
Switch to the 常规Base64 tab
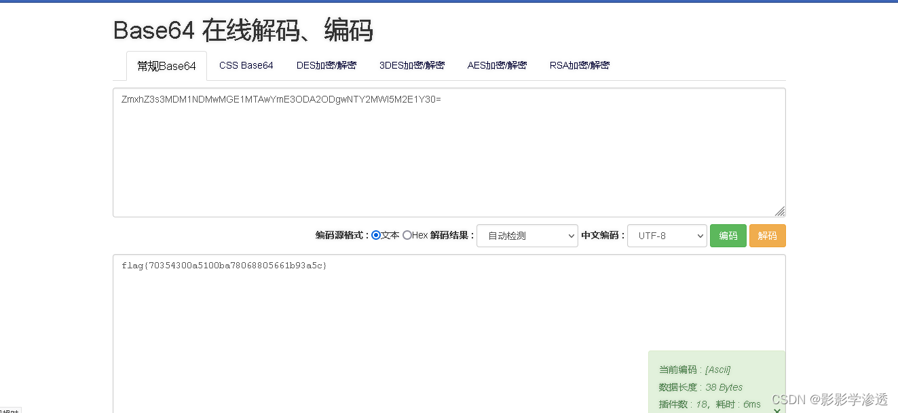point(166,65)
